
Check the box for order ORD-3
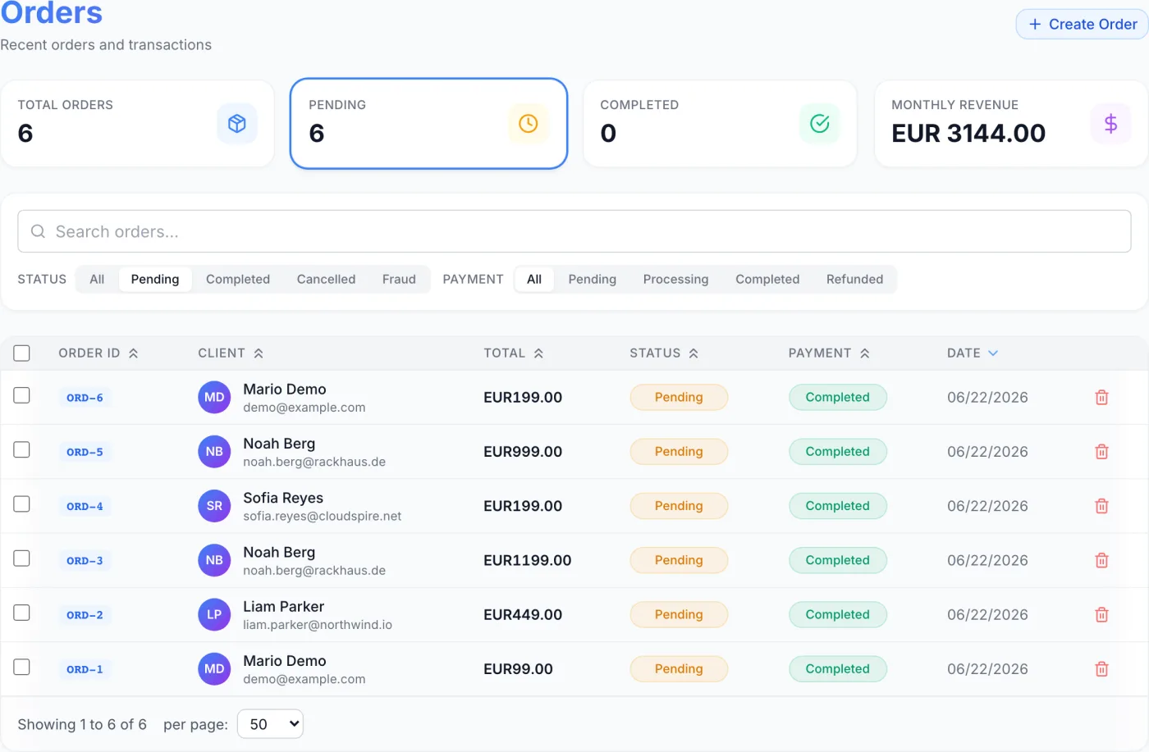pyautogui.click(x=22, y=558)
